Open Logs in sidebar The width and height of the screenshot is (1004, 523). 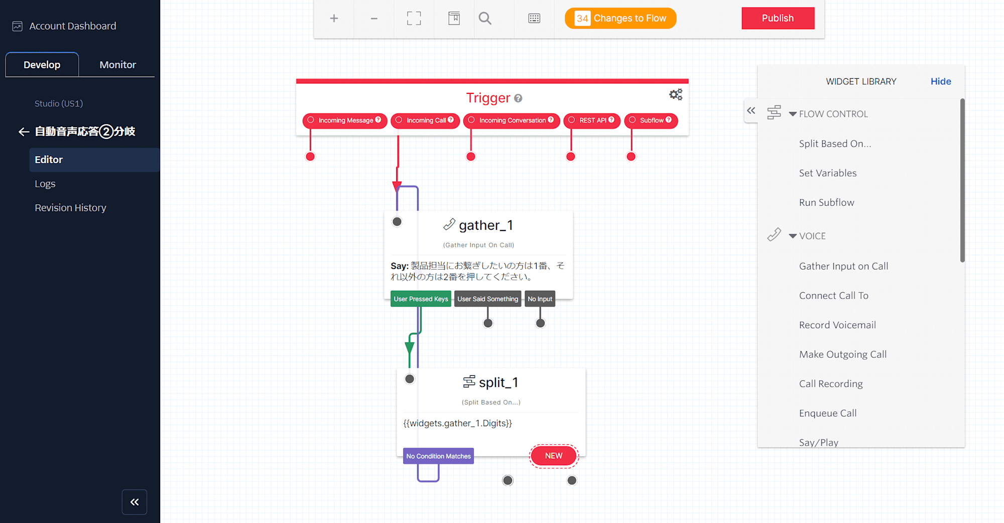click(x=45, y=184)
